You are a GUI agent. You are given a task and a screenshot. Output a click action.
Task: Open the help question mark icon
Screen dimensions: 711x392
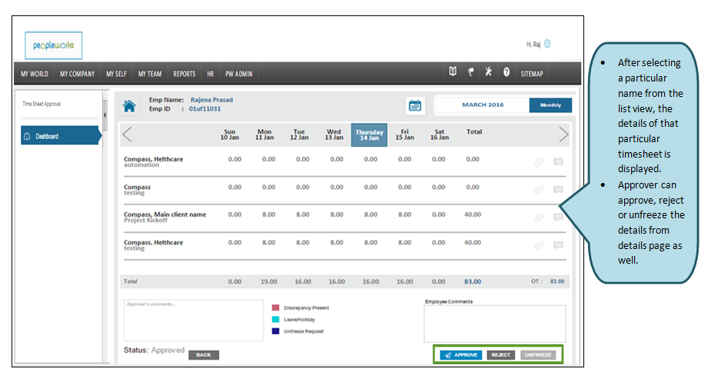point(507,72)
